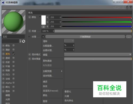This screenshot has height=104, width=133.
Task: Click the animation dot next to 混合模式
Action: click(30, 55)
